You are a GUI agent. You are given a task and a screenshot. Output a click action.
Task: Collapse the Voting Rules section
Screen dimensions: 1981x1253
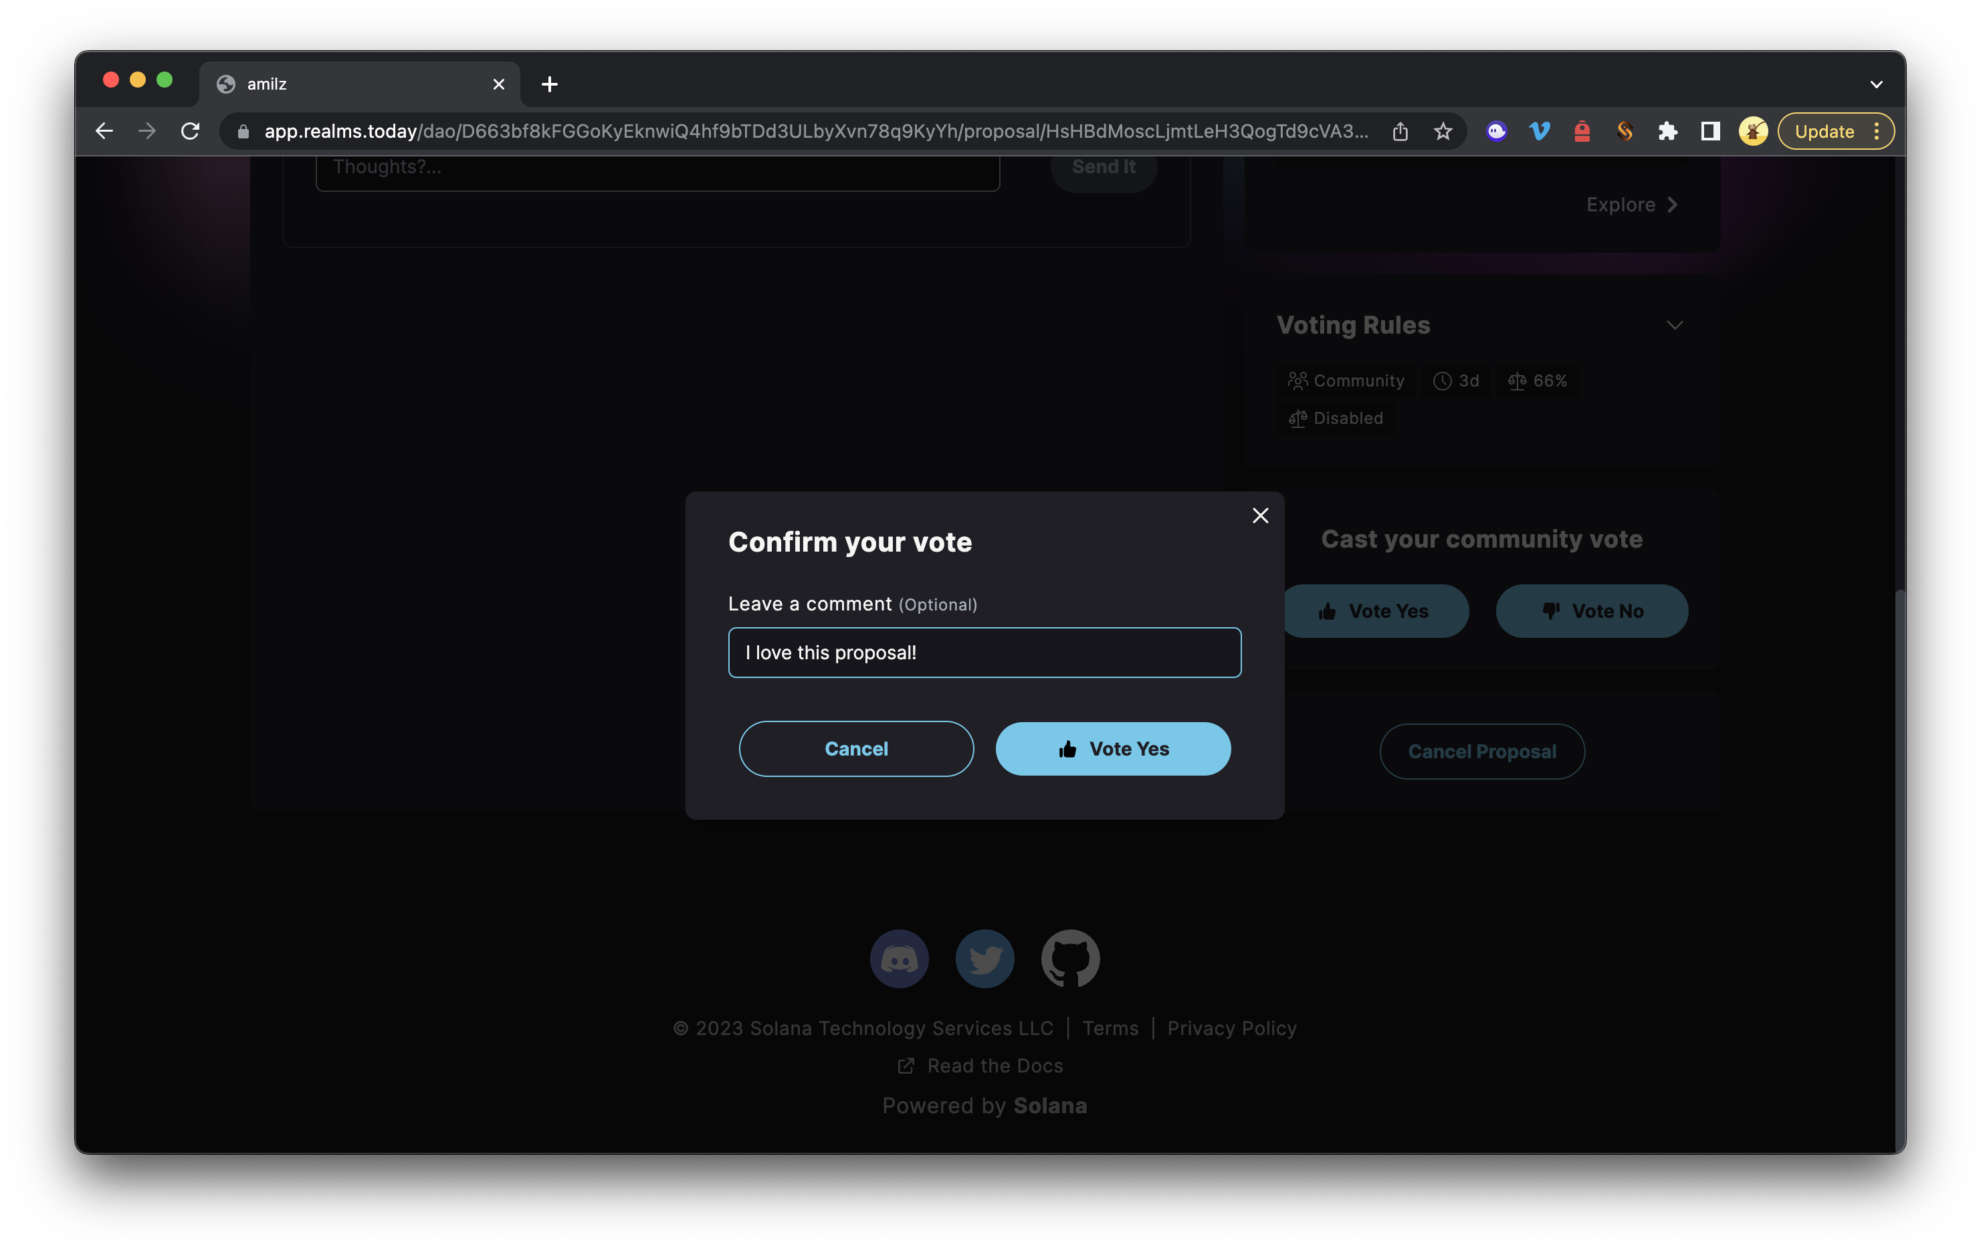click(1675, 325)
